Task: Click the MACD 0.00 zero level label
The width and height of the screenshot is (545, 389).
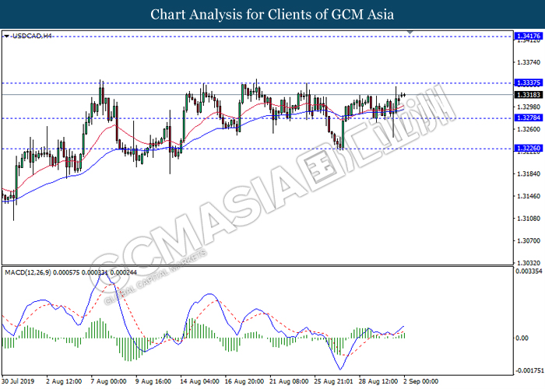Action: point(522,338)
